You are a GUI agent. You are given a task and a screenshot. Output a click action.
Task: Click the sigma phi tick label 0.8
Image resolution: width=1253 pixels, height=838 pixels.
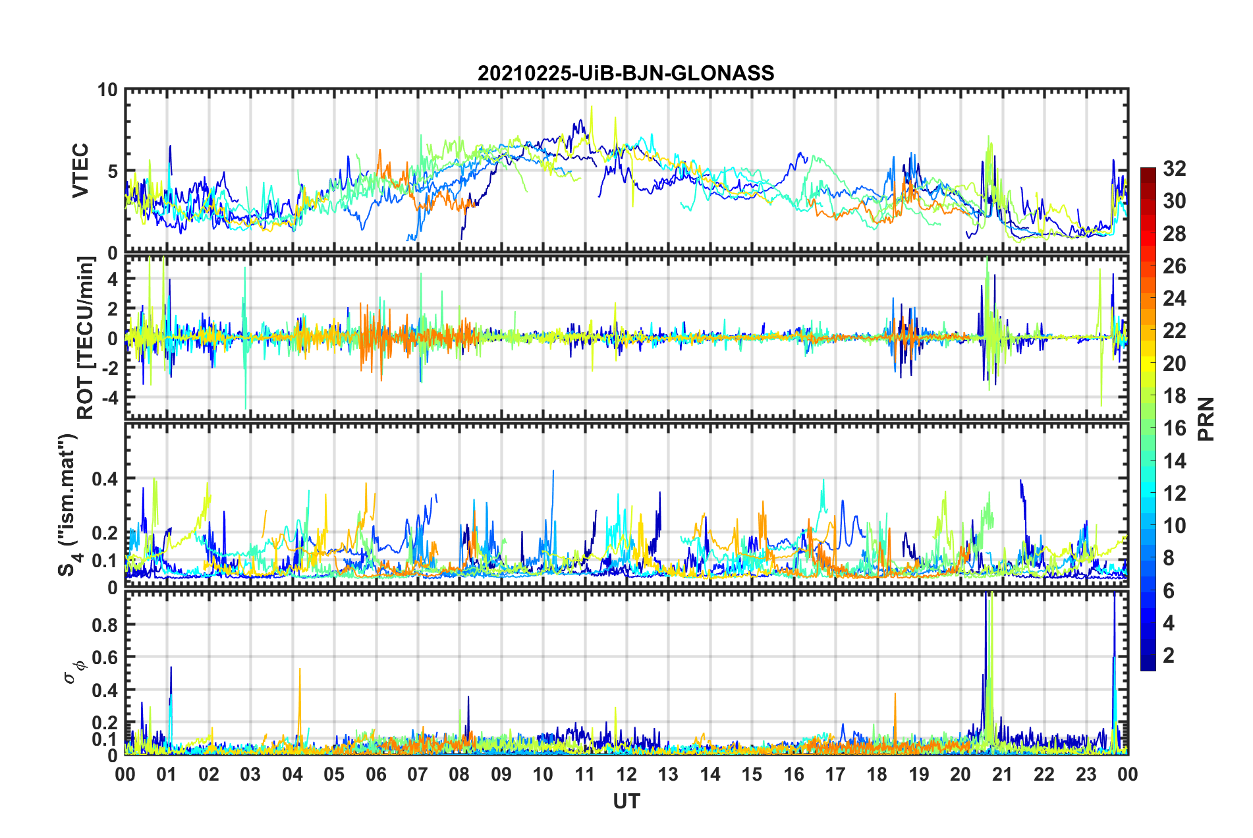pyautogui.click(x=105, y=625)
